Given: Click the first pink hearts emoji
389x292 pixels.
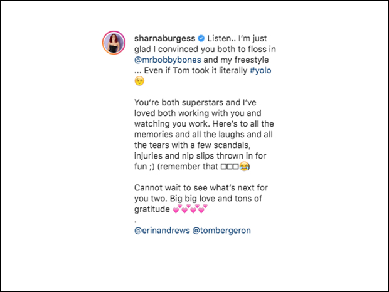Looking at the screenshot, I should tap(177, 209).
